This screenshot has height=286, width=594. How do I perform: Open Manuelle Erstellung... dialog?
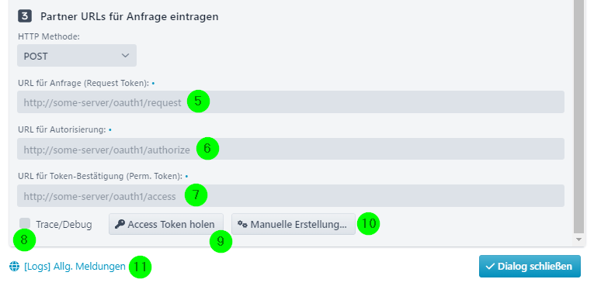[294, 224]
